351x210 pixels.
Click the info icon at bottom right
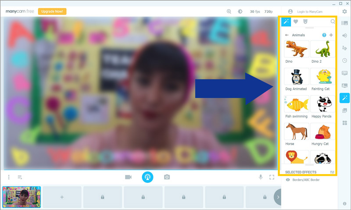pyautogui.click(x=344, y=203)
